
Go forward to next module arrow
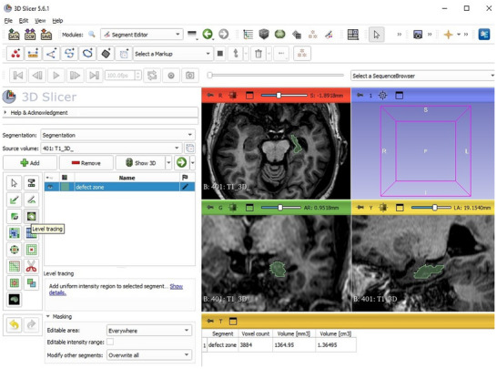coord(224,35)
